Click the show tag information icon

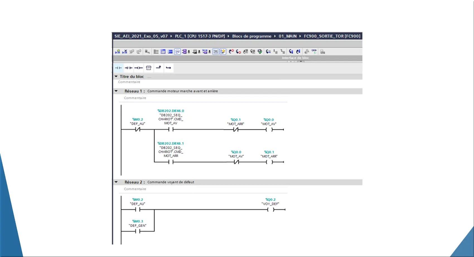(195, 52)
